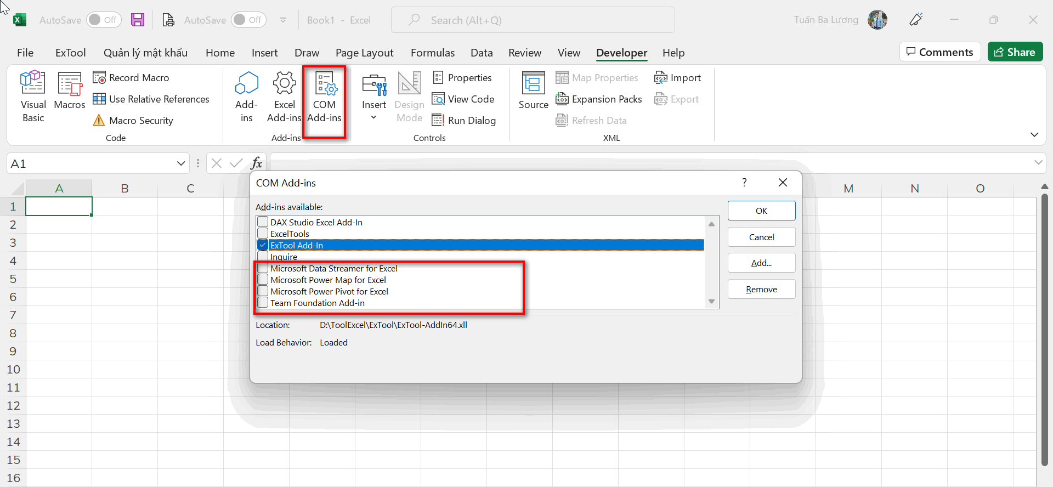
Task: Open Macro Security settings
Action: tap(133, 121)
